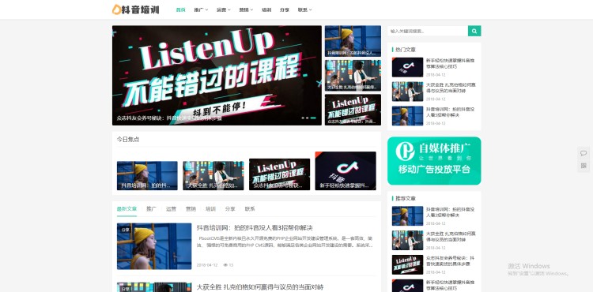The width and height of the screenshot is (593, 292).
Task: Click the 今日焦点 section heading
Action: click(128, 139)
